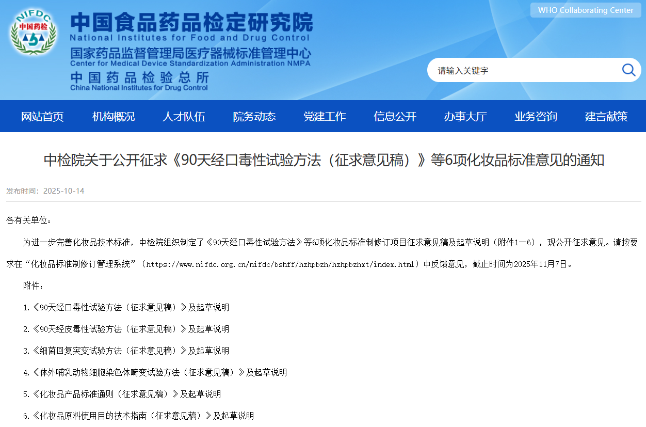This screenshot has height=427, width=646.
Task: Open the WHO Collaborating Center link
Action: pyautogui.click(x=585, y=10)
